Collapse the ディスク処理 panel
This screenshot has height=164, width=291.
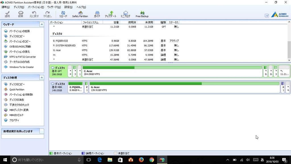pos(42,77)
